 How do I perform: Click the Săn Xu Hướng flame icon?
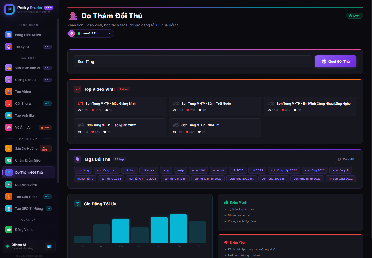pyautogui.click(x=9, y=148)
